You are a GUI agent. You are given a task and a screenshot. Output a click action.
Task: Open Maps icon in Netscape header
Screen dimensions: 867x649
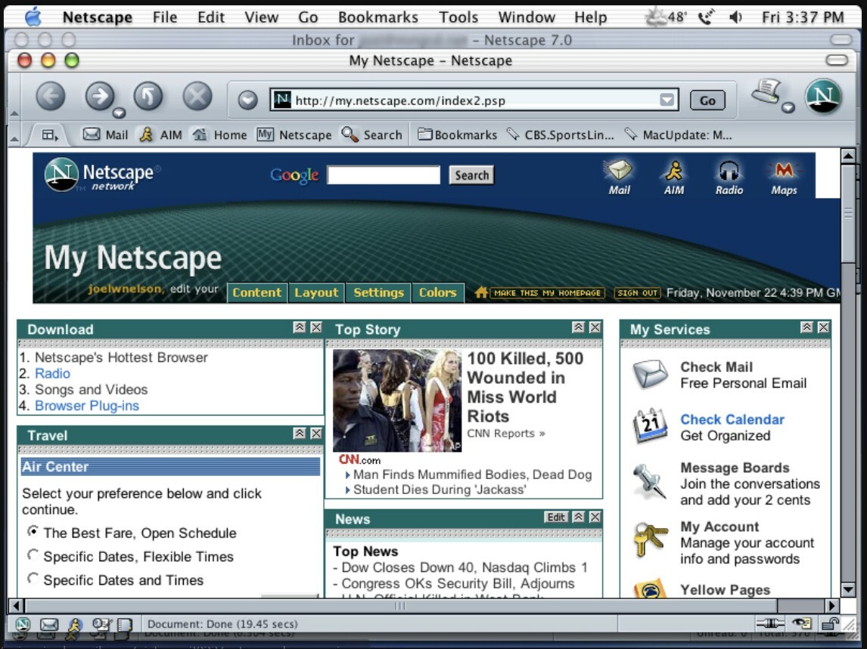784,172
